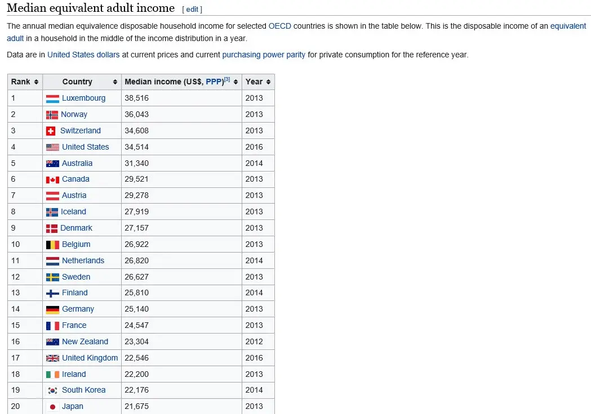
Task: Click the Switzerland flag icon
Action: 51,131
